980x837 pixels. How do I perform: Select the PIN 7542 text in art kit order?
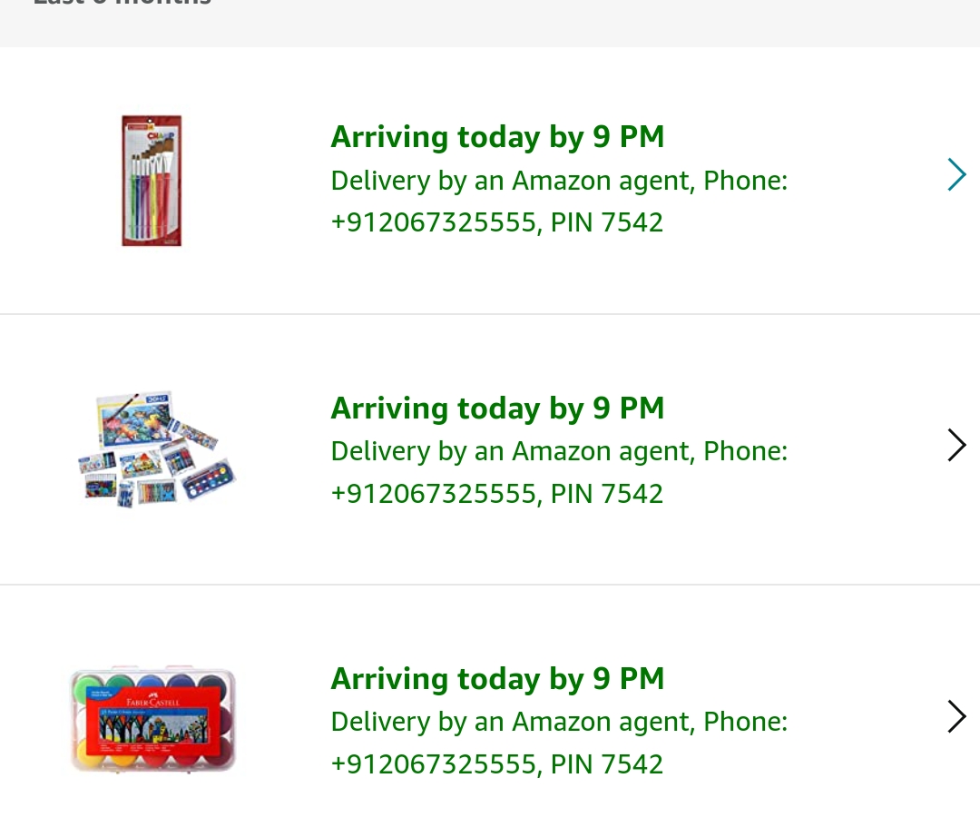607,494
